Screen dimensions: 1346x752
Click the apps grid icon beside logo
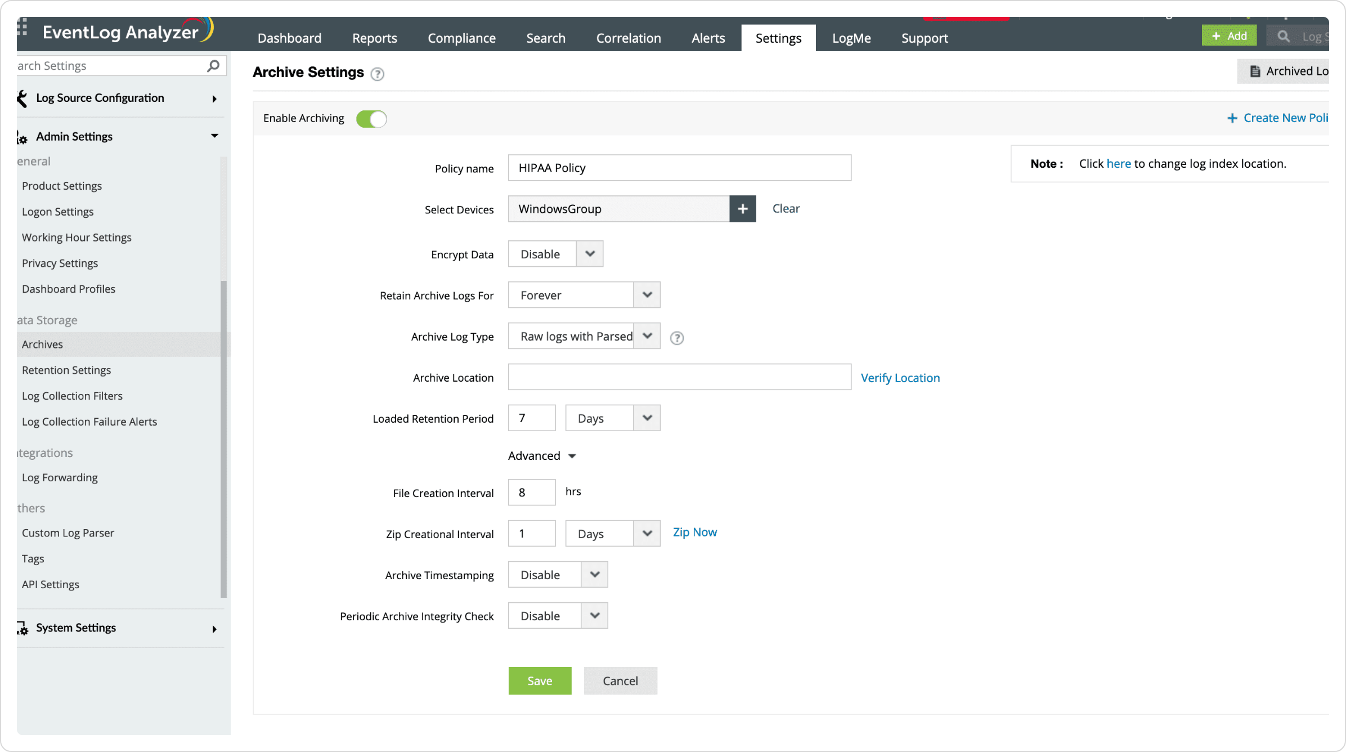pos(23,28)
